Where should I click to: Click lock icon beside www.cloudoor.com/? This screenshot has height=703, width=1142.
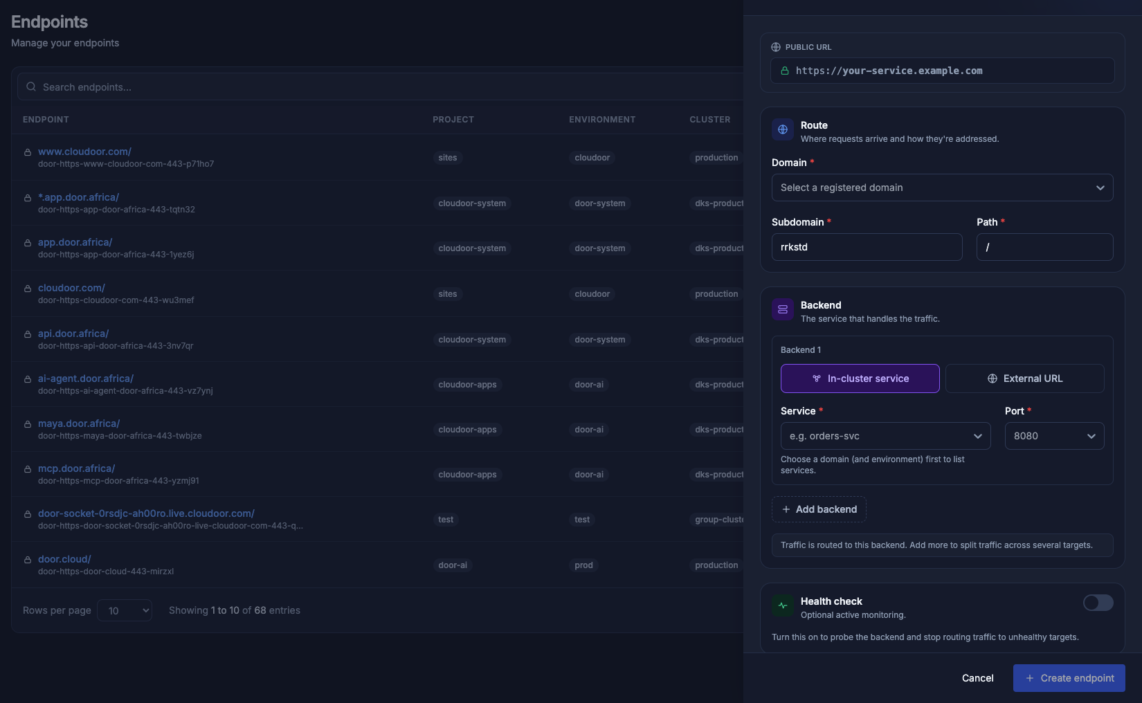[28, 152]
